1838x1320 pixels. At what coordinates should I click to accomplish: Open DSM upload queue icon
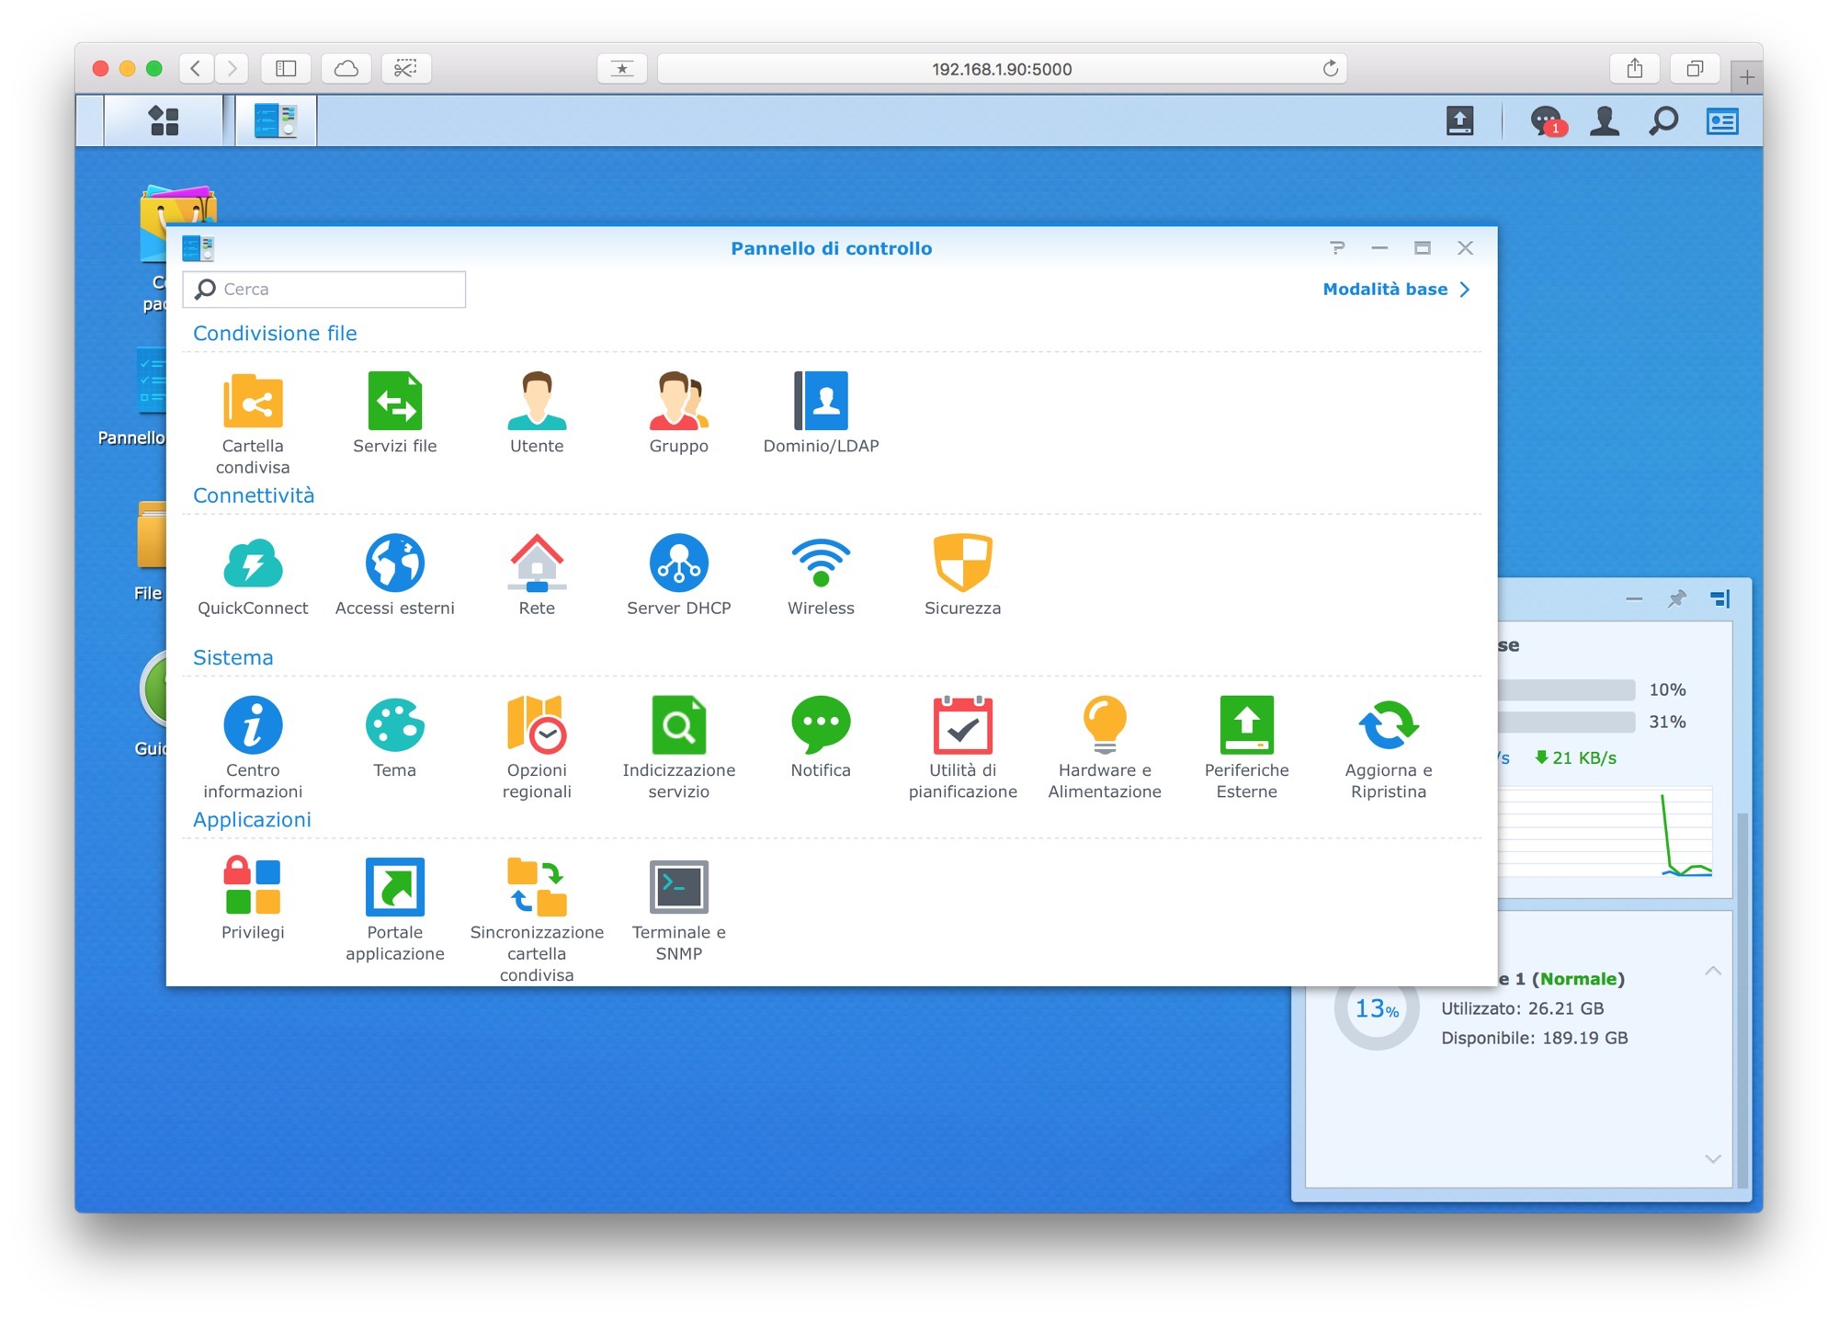[x=1459, y=120]
